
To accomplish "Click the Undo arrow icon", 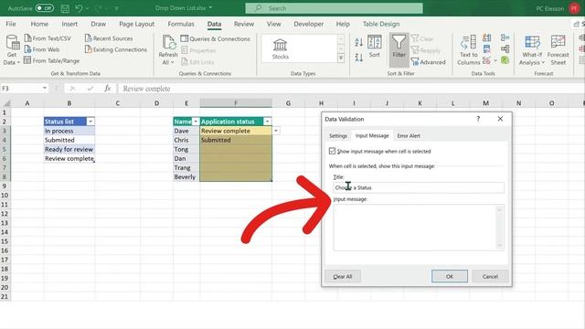I will point(80,8).
